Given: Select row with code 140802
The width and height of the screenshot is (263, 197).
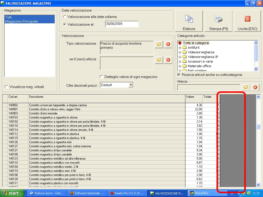Looking at the screenshot, I should [111, 105].
